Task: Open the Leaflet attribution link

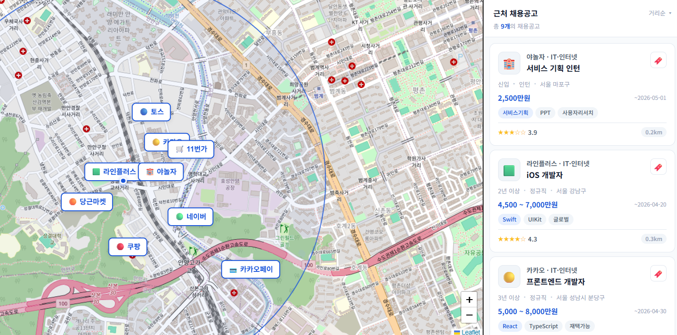Action: (470, 332)
